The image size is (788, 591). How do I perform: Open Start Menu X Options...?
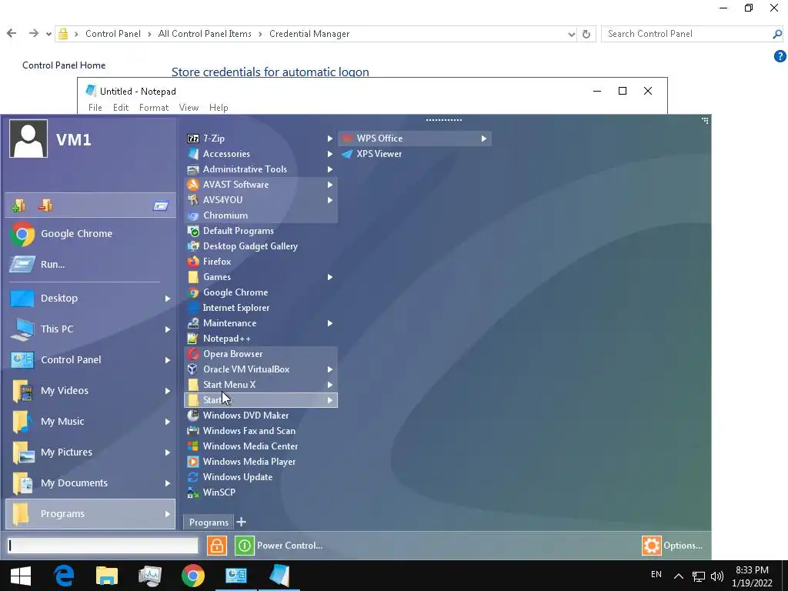click(x=673, y=546)
